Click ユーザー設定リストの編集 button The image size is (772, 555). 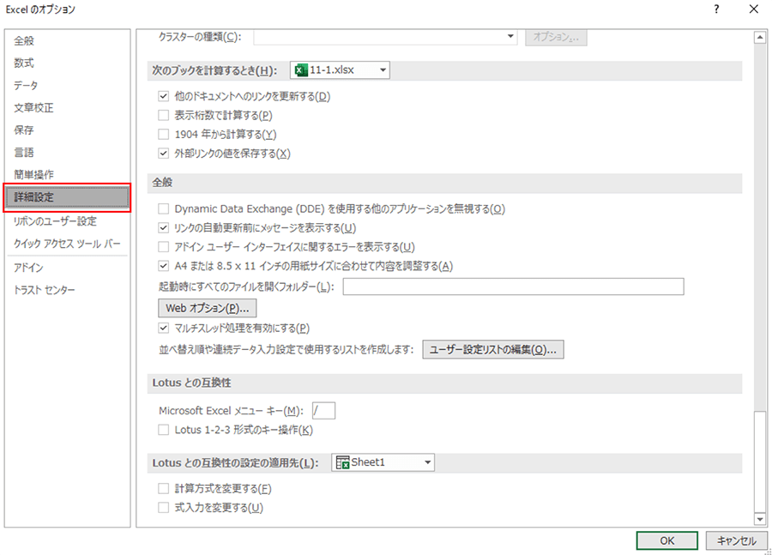[x=493, y=350]
